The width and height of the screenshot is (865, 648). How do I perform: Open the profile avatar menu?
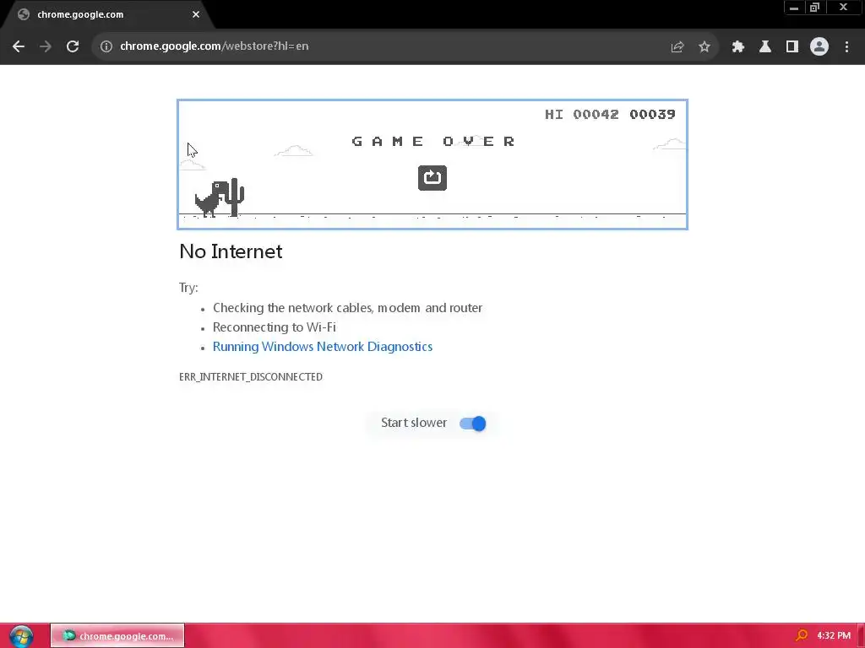point(819,47)
